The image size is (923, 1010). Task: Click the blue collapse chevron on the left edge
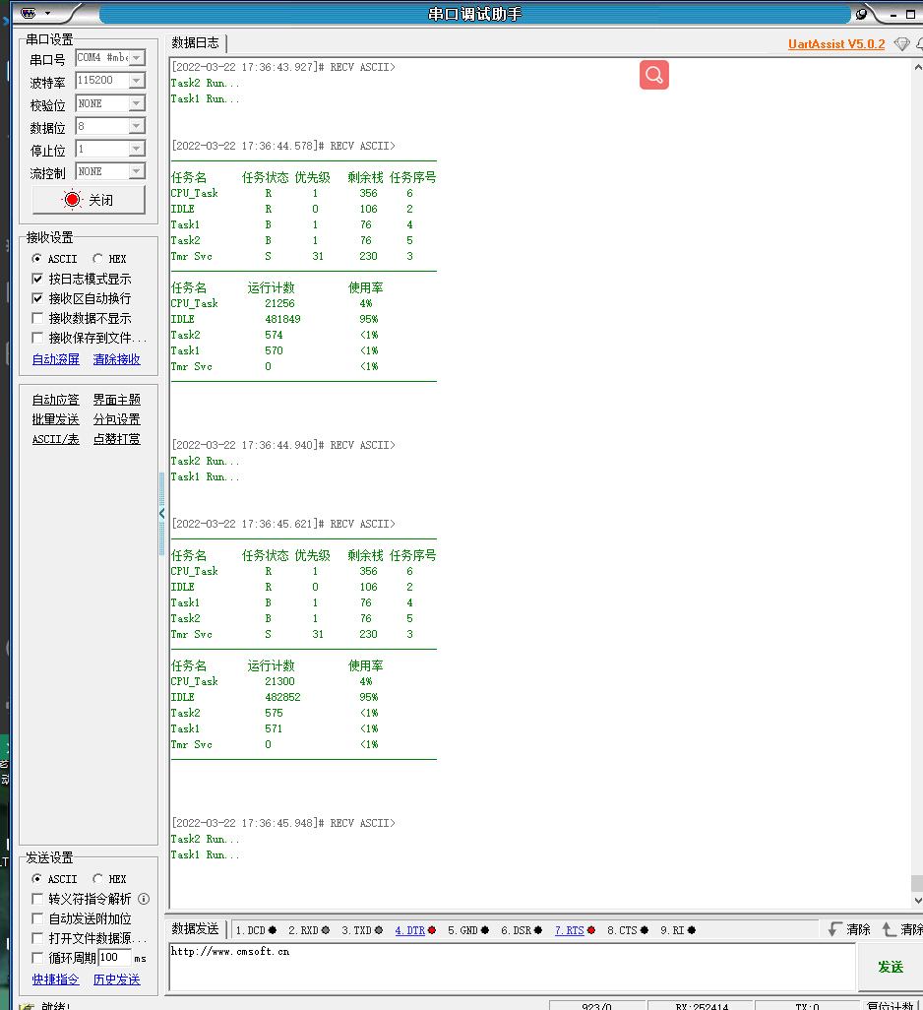[161, 513]
